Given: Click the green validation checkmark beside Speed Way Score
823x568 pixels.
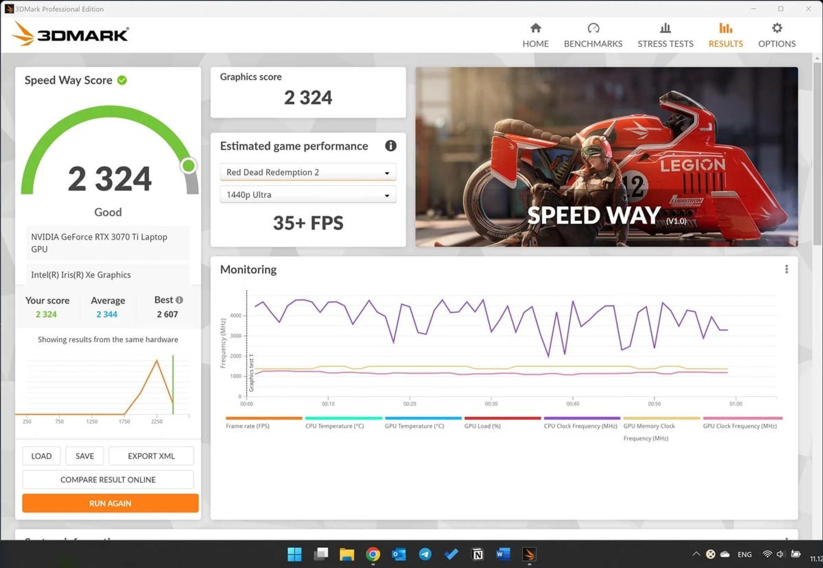Looking at the screenshot, I should (x=122, y=80).
